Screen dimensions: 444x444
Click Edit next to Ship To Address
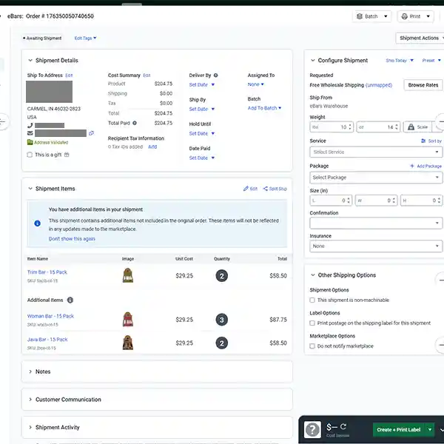click(x=69, y=75)
